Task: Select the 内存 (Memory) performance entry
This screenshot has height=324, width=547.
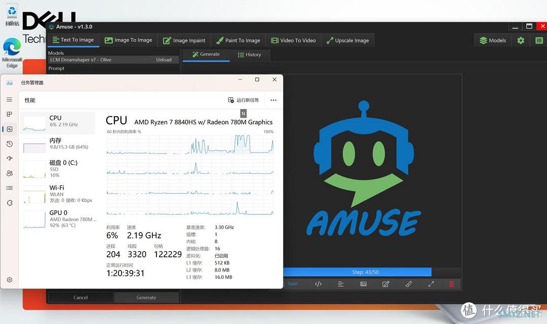Action: 58,145
